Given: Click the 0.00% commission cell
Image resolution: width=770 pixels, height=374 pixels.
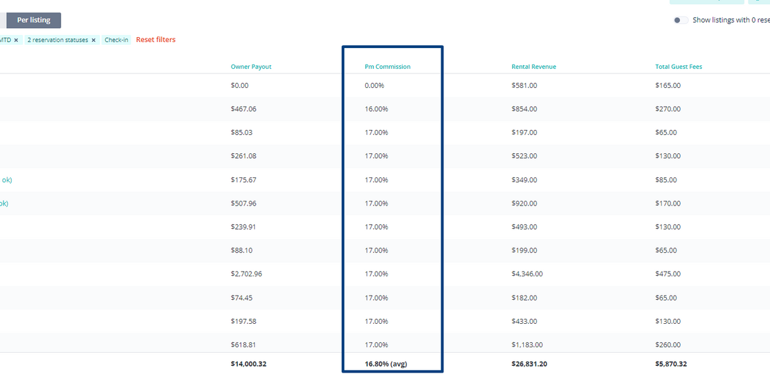Looking at the screenshot, I should click(374, 85).
